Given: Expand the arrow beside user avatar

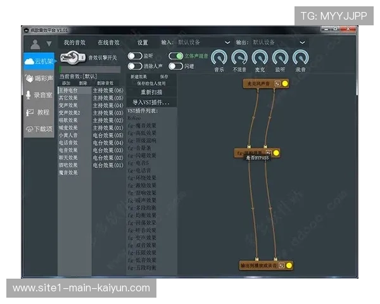Looking at the screenshot, I should coord(49,44).
